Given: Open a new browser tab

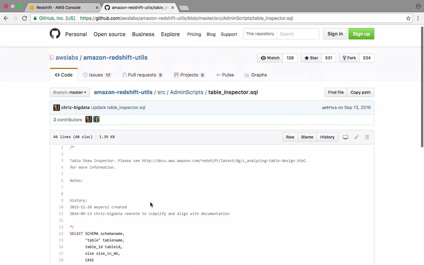Looking at the screenshot, I should 184,8.
